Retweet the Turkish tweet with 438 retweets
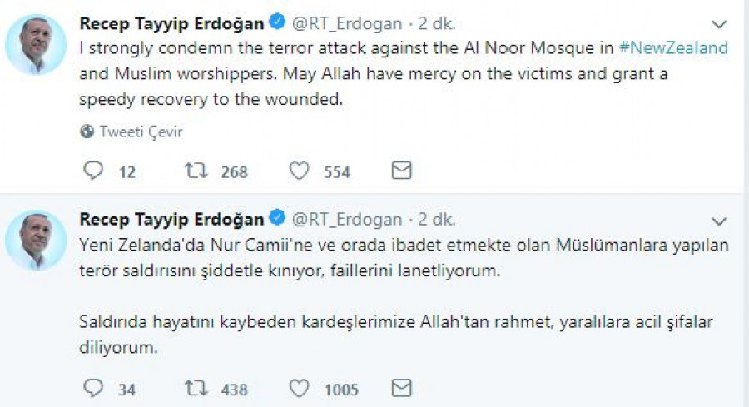749x407 pixels. pyautogui.click(x=196, y=389)
